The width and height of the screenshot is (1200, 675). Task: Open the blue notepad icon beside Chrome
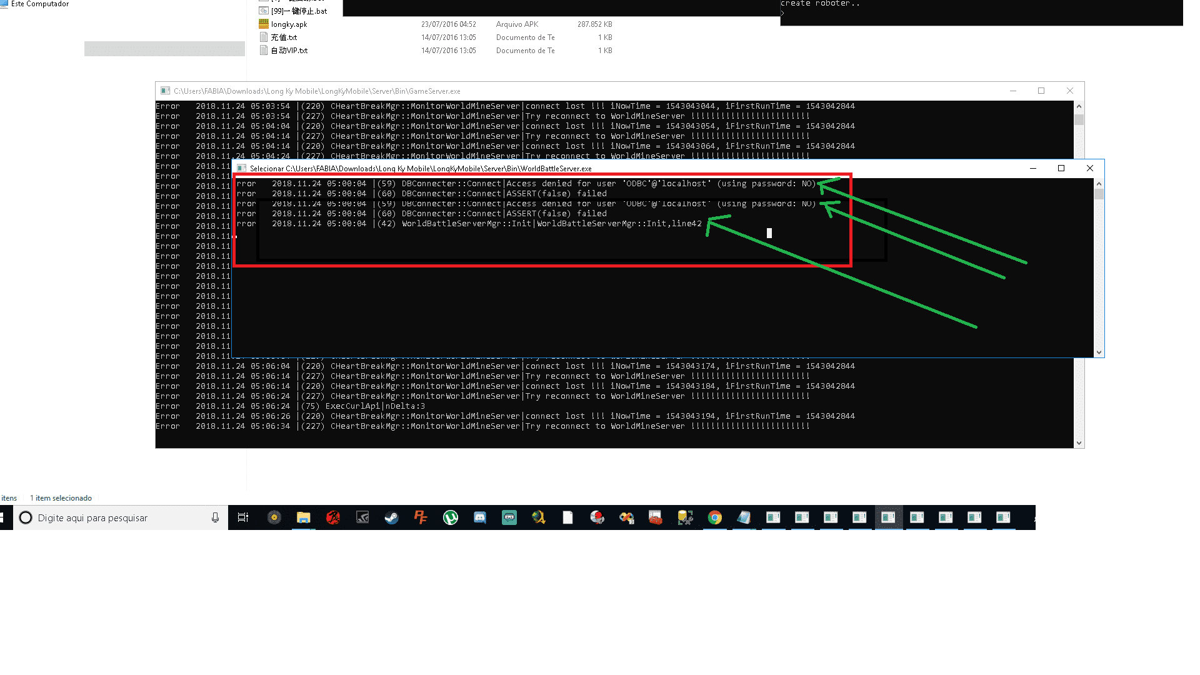click(x=744, y=517)
